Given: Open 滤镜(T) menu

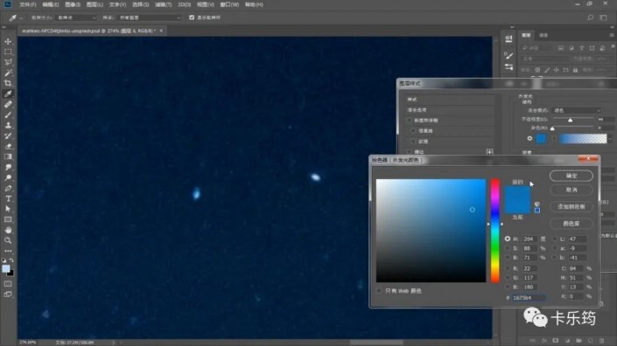Looking at the screenshot, I should coord(163,4).
